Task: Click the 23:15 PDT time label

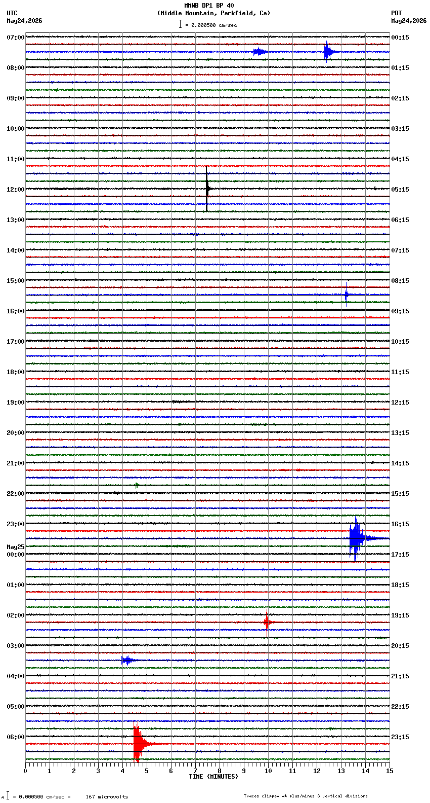Action: [400, 737]
